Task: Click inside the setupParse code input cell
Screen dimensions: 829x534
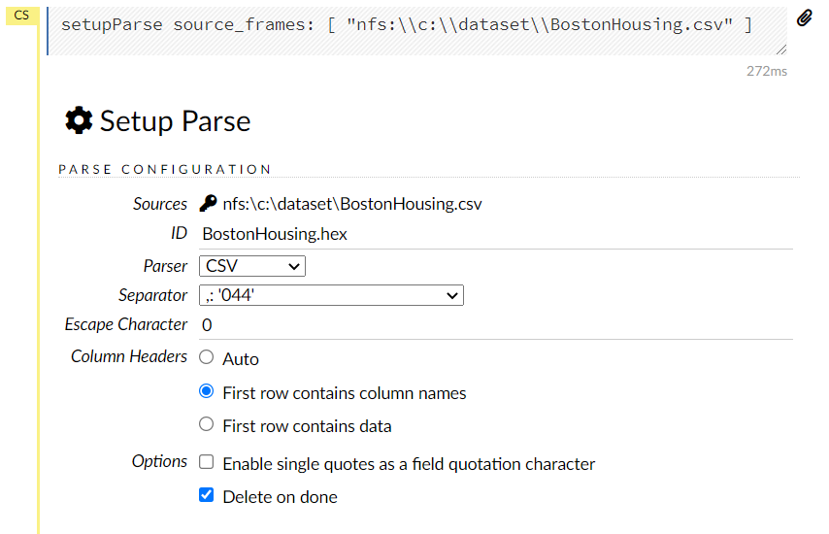Action: [408, 24]
